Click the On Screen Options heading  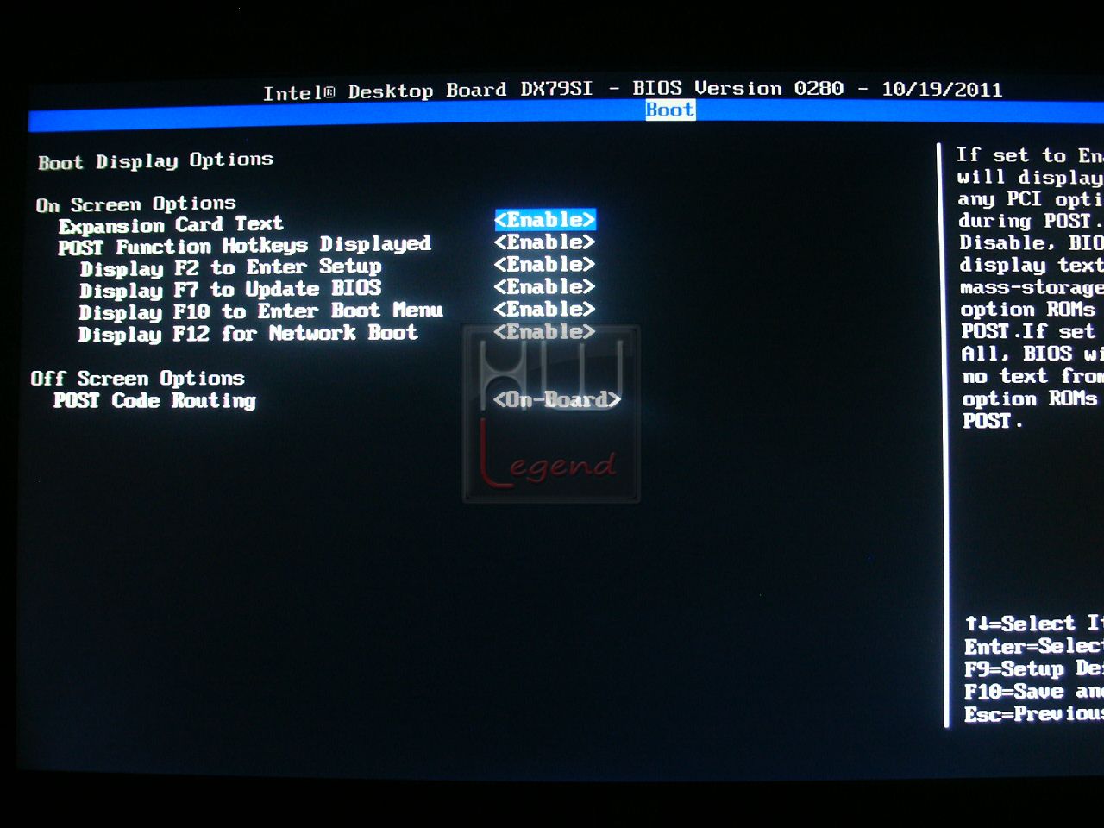point(135,204)
